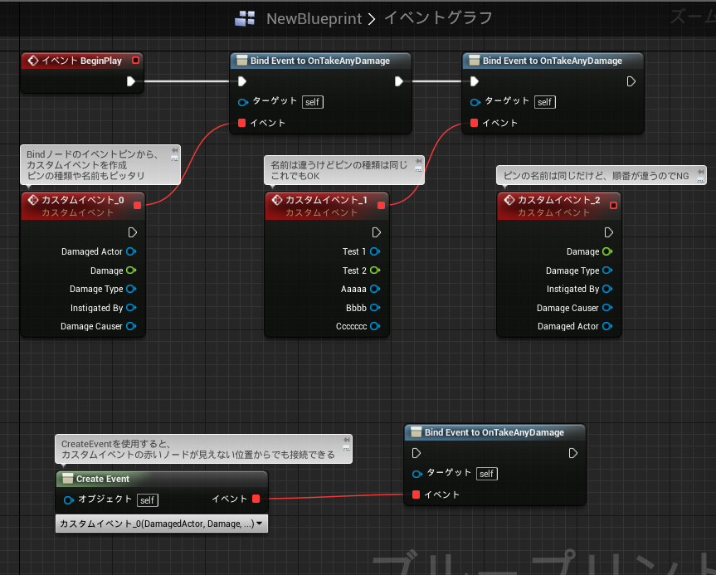This screenshot has height=575, width=716.
Task: Toggle bubble visibility on 順番が違うのでNG comment
Action: (700, 180)
